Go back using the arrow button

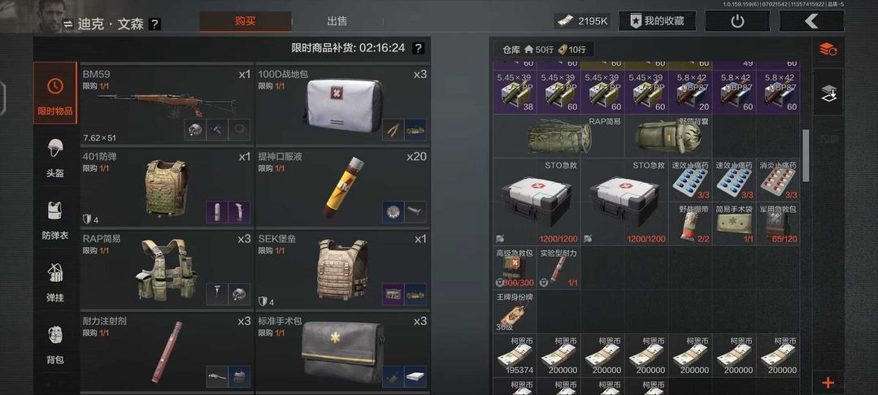click(811, 21)
